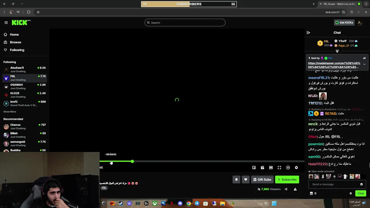Open browser extensions icon
Screen dimensions: 370x208
pos(29,12)
